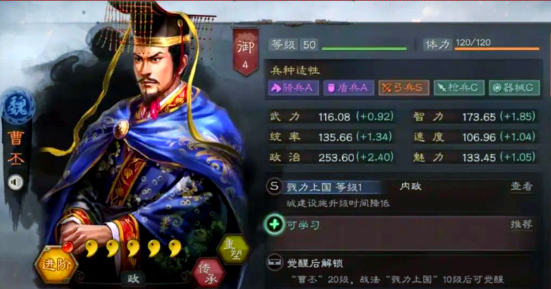Click 推荐 recommended skills link
This screenshot has height=289, width=551.
(x=521, y=224)
